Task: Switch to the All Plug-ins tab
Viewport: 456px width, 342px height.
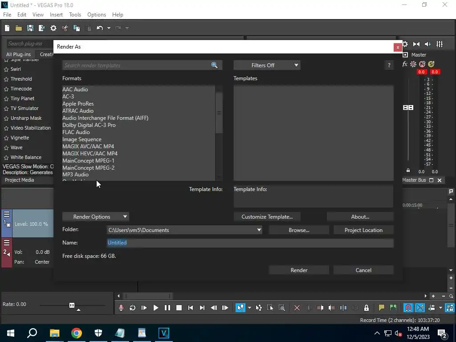Action: [x=18, y=54]
